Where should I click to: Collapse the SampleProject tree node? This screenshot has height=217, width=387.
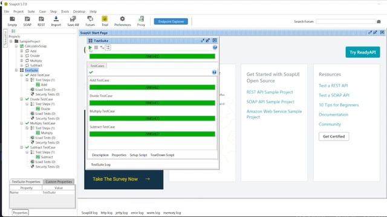click(11, 42)
